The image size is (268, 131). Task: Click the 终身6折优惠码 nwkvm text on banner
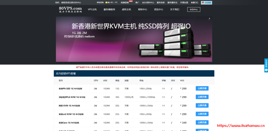pos(79,36)
